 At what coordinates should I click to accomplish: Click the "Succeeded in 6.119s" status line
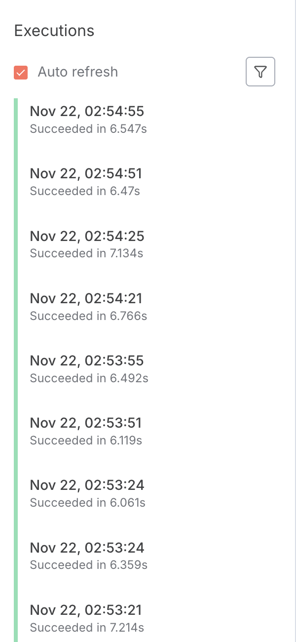(x=86, y=441)
